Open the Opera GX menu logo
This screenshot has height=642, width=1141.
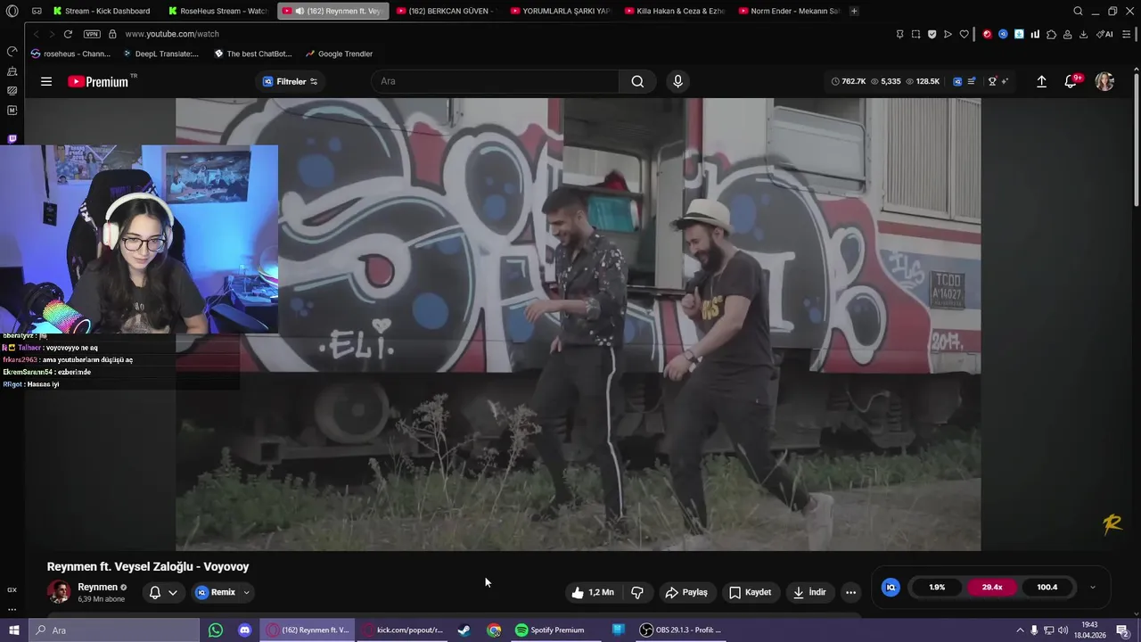12,11
